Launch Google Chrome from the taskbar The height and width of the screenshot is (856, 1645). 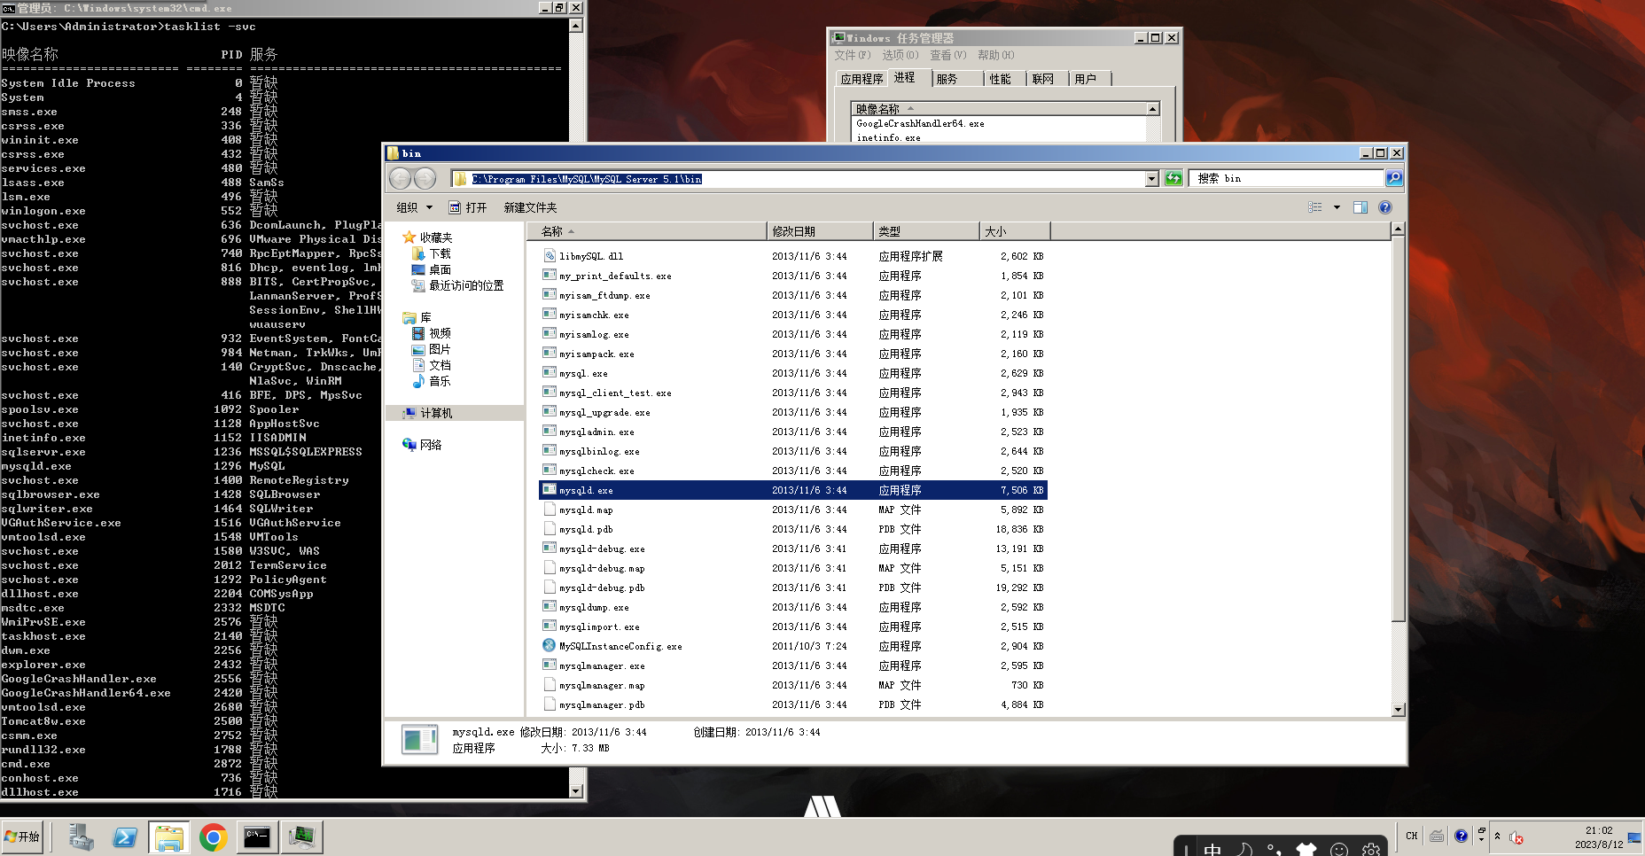pos(213,837)
